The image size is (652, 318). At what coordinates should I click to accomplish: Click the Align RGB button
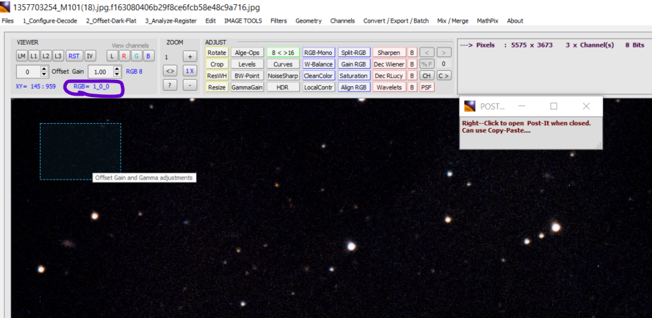coord(353,87)
